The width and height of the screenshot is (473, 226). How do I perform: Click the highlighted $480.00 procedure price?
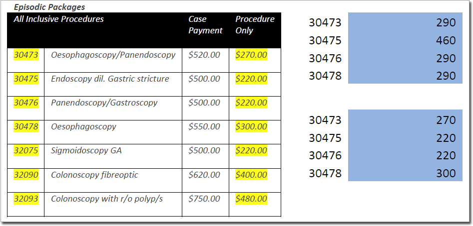[251, 199]
